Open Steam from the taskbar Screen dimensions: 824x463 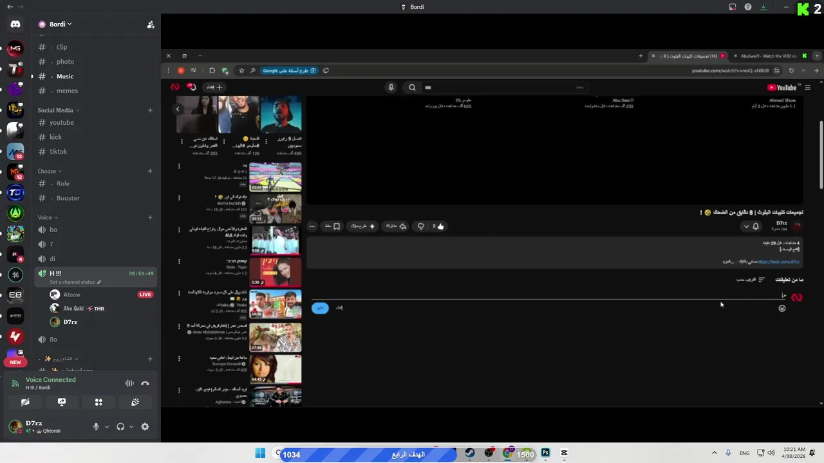click(x=470, y=453)
